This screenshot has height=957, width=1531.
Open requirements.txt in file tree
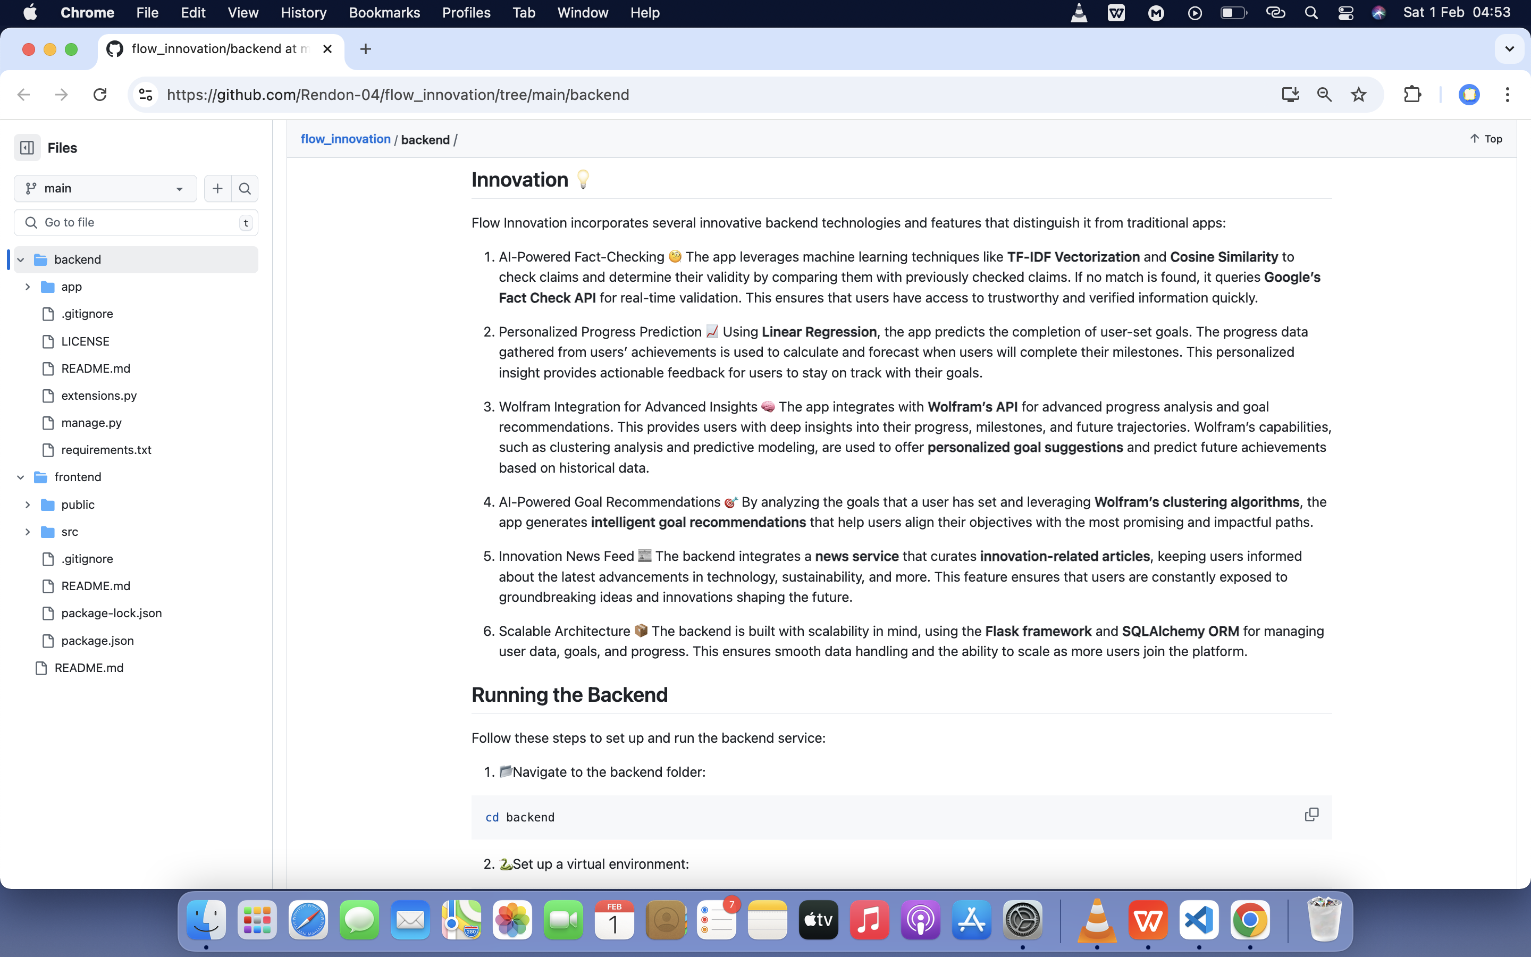click(x=106, y=450)
